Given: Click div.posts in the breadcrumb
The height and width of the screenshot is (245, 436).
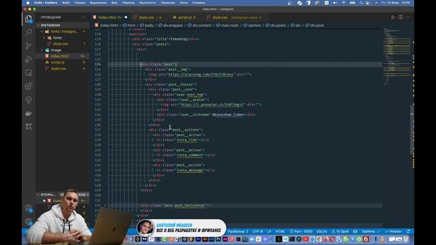Looking at the screenshot, I should (x=278, y=25).
